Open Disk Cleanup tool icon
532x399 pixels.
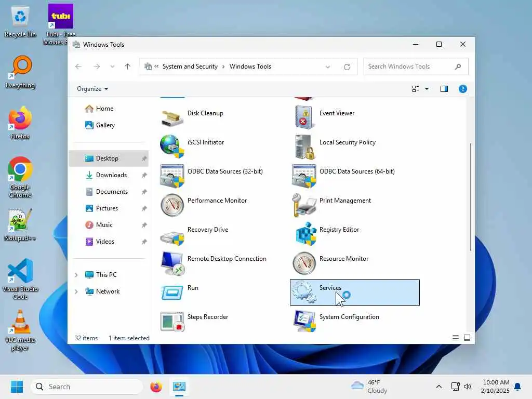point(172,118)
